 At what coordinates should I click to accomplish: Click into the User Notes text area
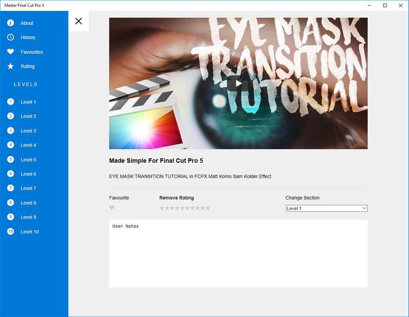tap(239, 254)
